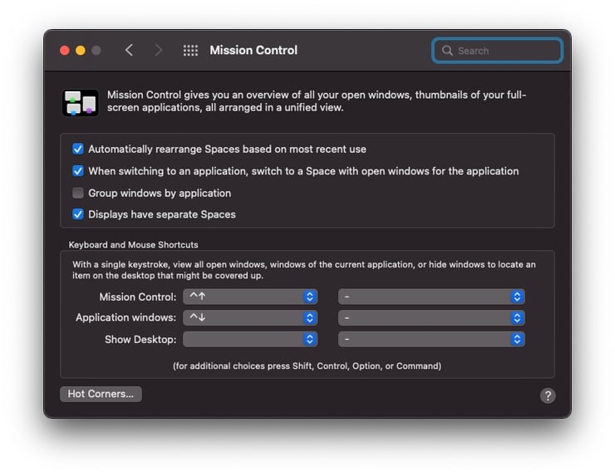Click inside the Search field
The image size is (615, 476).
click(x=497, y=51)
